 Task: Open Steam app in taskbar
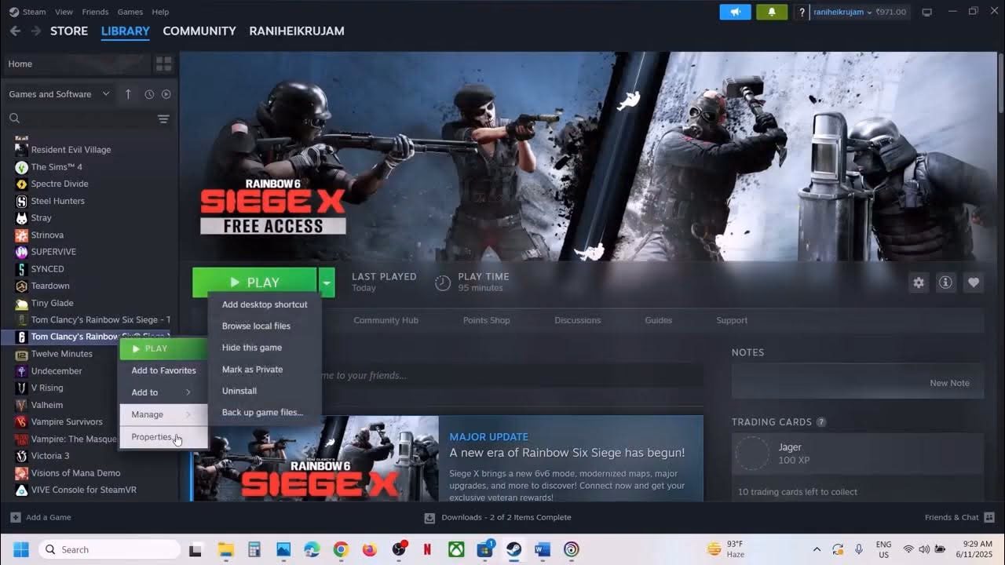[513, 549]
